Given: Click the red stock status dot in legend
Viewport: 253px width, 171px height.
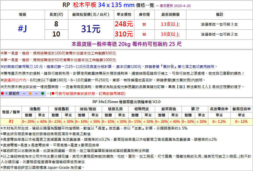Looking at the screenshot, I should 2,93.
